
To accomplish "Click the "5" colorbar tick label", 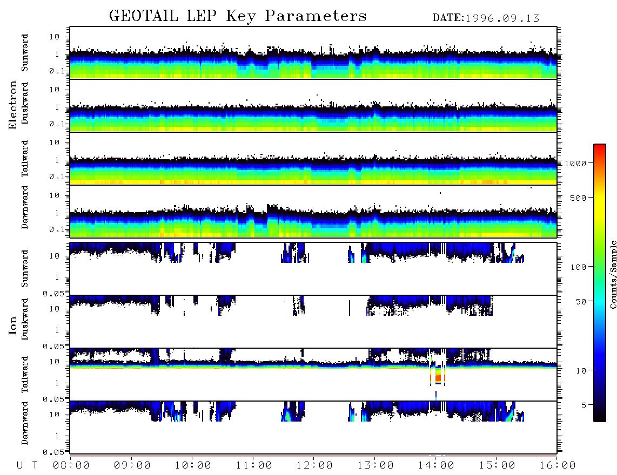I will click(584, 405).
